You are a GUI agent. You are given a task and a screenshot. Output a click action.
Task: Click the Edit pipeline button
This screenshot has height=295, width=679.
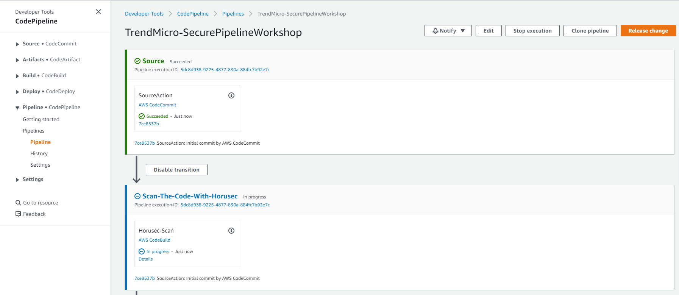(489, 31)
